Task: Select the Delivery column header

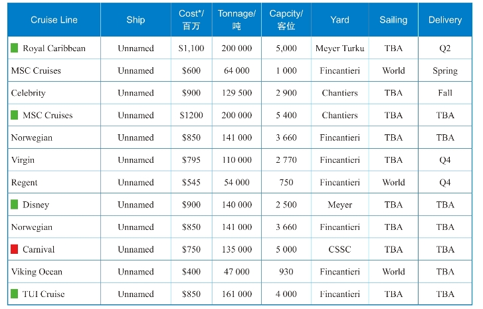Action: 444,20
